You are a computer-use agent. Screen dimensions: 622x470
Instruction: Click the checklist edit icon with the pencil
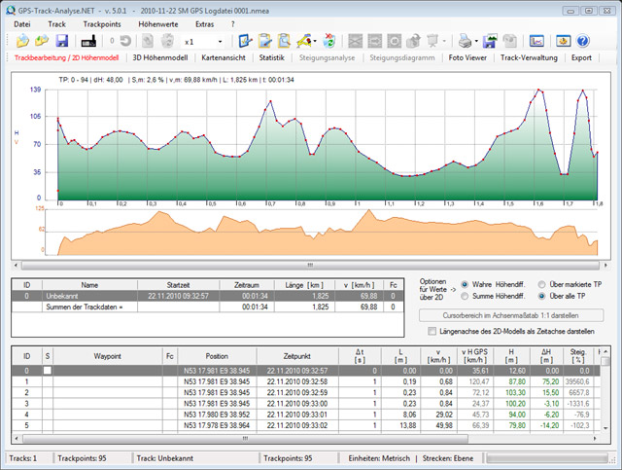point(245,41)
